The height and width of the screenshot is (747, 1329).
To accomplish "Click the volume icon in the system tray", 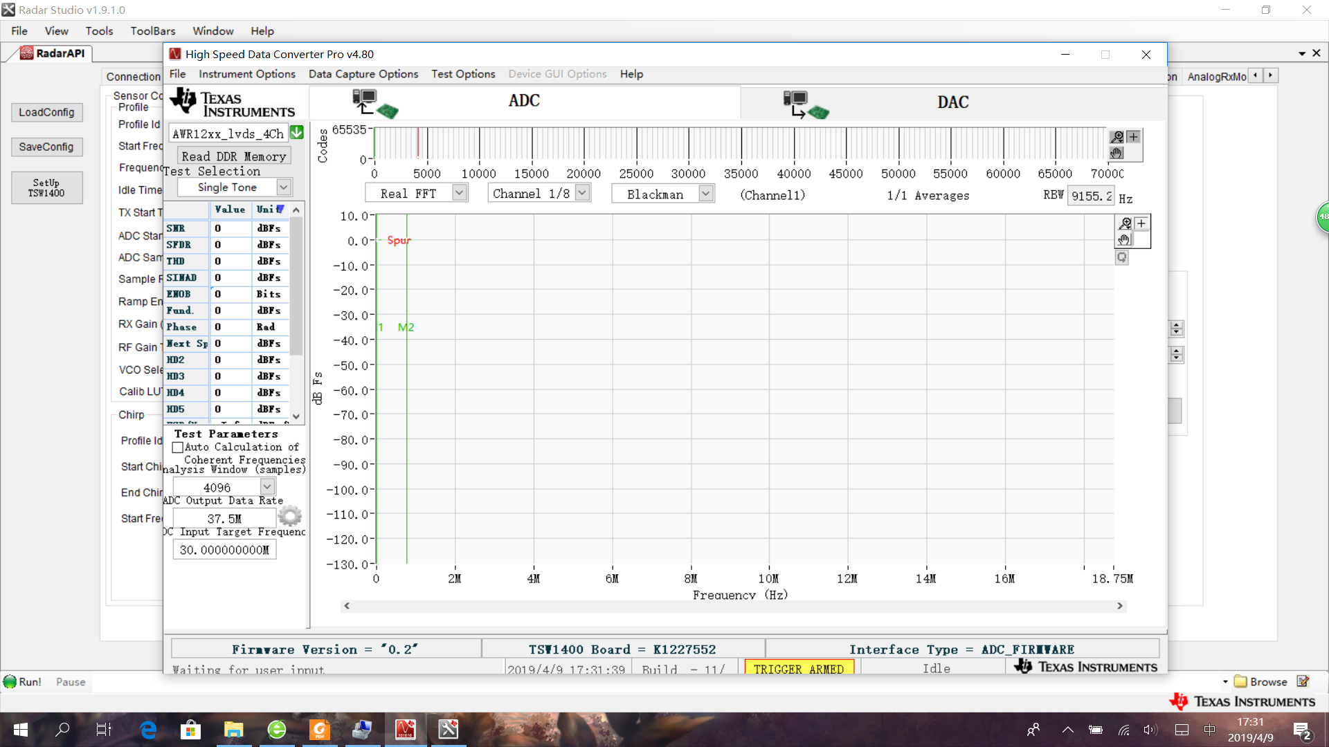I will [1150, 730].
